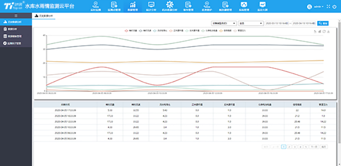This screenshot has width=341, height=166.
Task: Open the device selection dropdown above the chart
Action: click(224, 23)
